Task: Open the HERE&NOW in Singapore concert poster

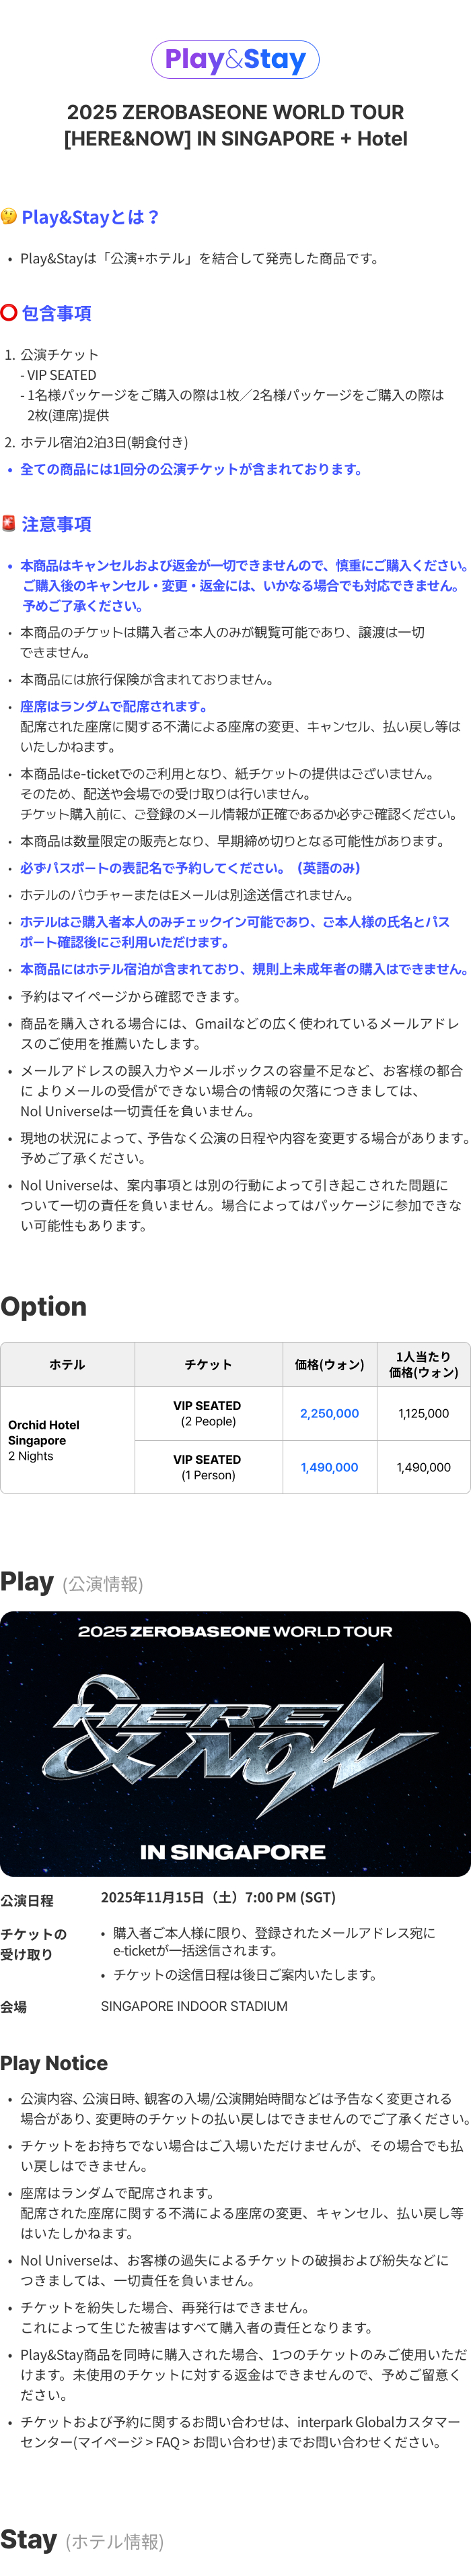Action: pyautogui.click(x=235, y=1743)
